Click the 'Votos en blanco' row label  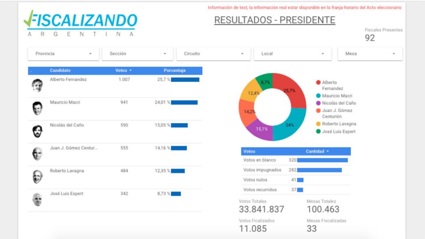[x=260, y=160]
